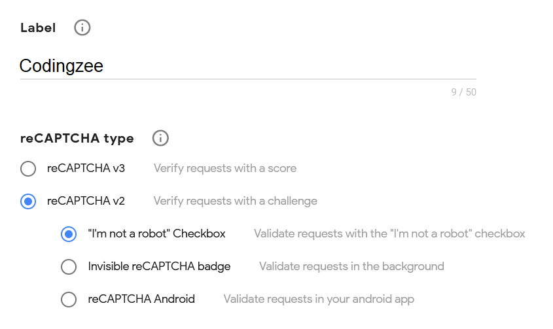Viewport: 553px width, 329px height.
Task: Click the 9 / 50 character counter
Action: 463,92
